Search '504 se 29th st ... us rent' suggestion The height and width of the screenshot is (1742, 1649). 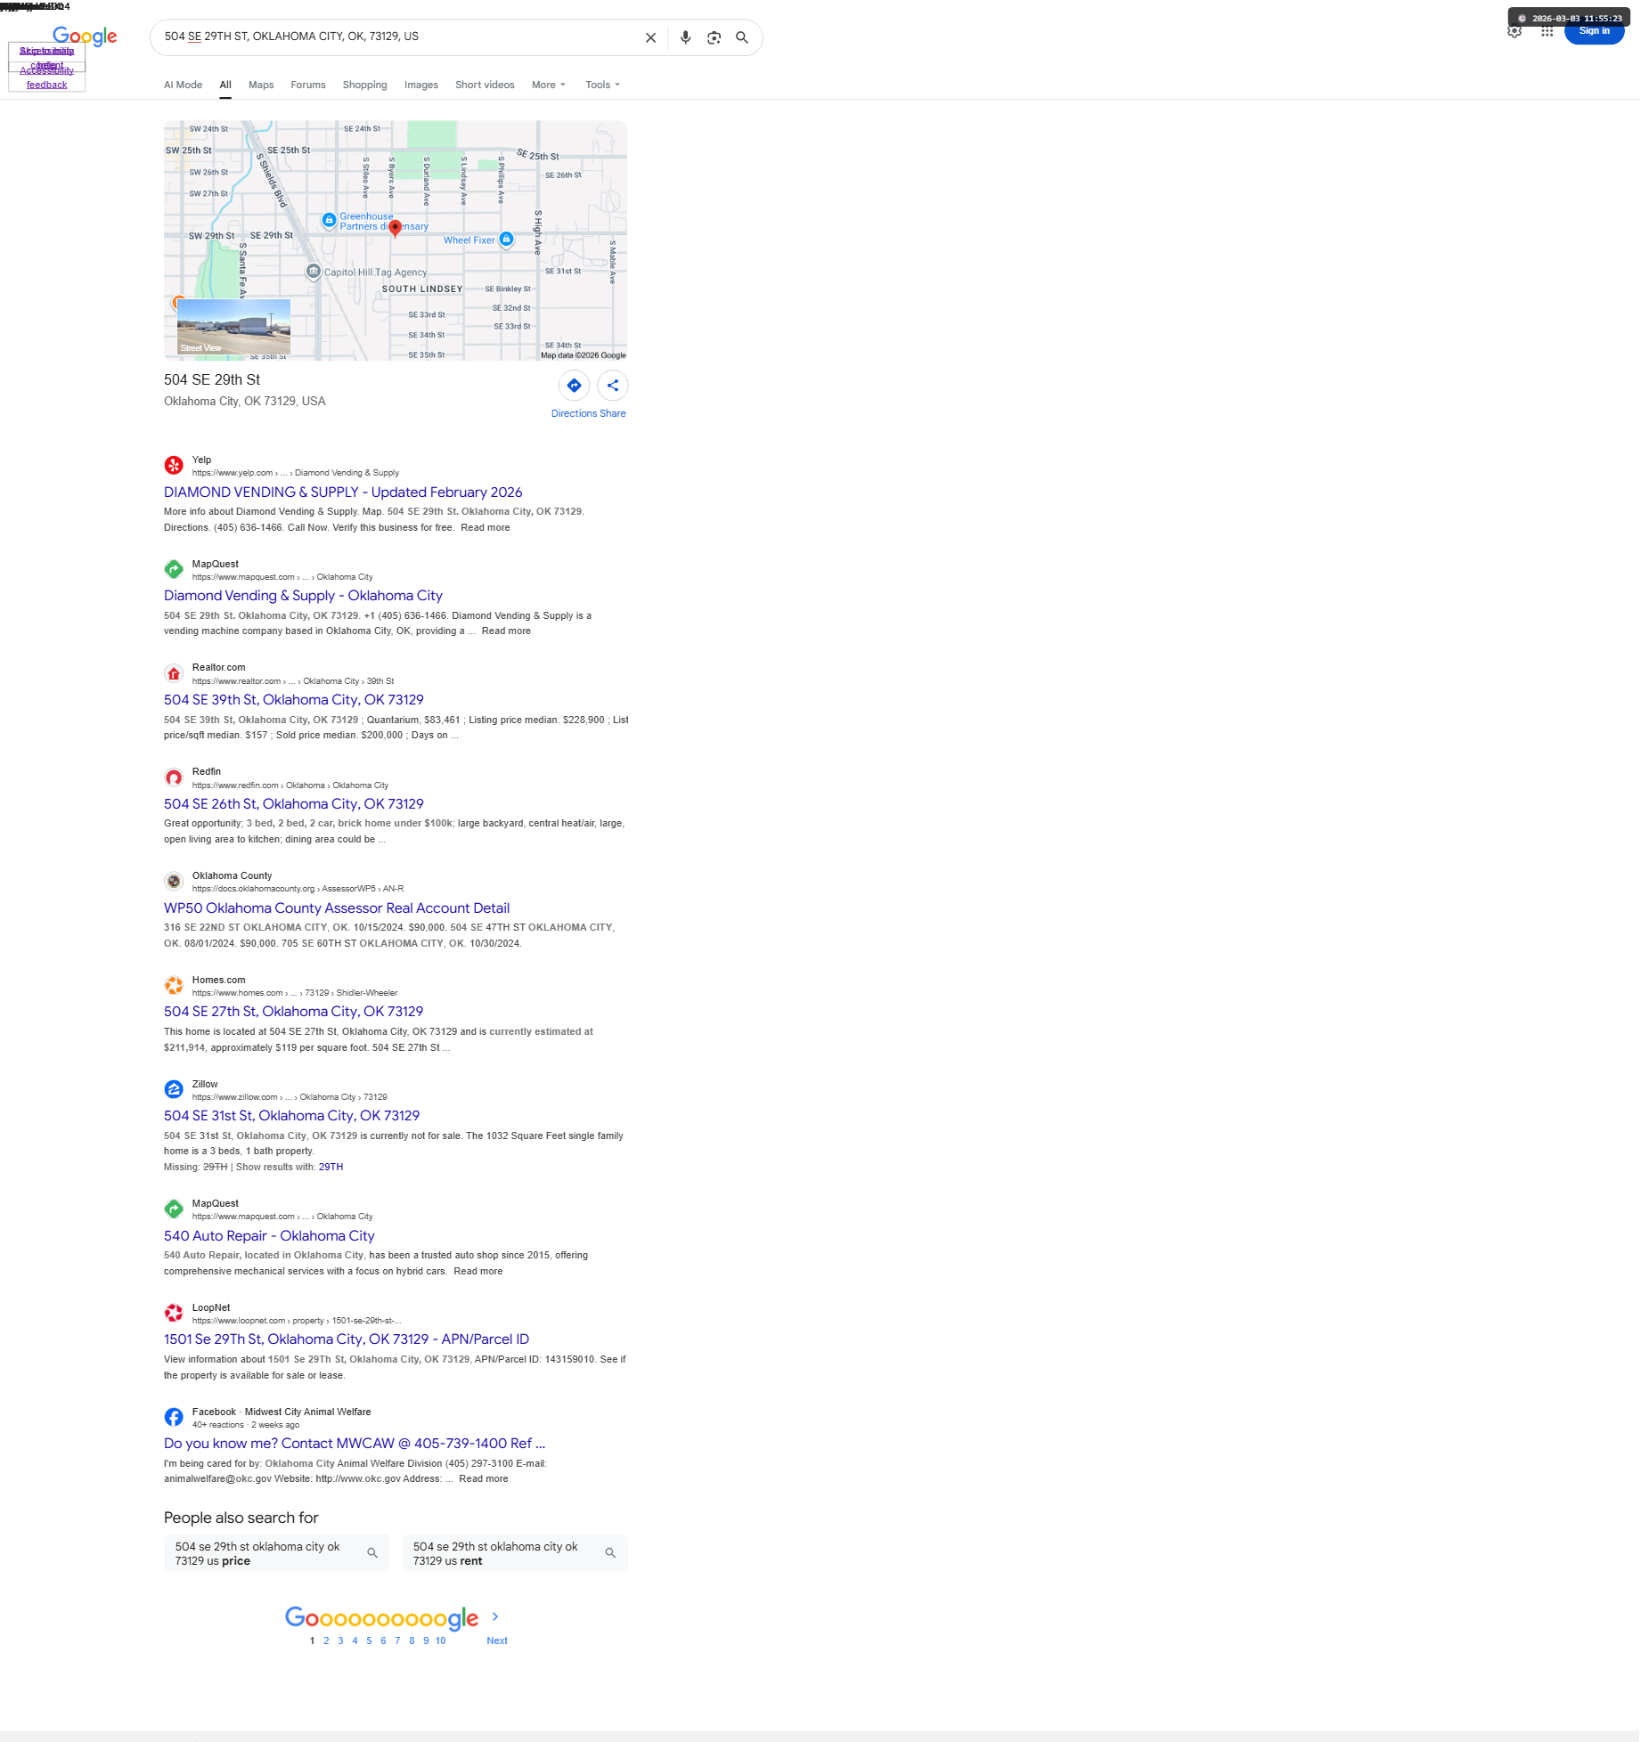click(x=515, y=1553)
